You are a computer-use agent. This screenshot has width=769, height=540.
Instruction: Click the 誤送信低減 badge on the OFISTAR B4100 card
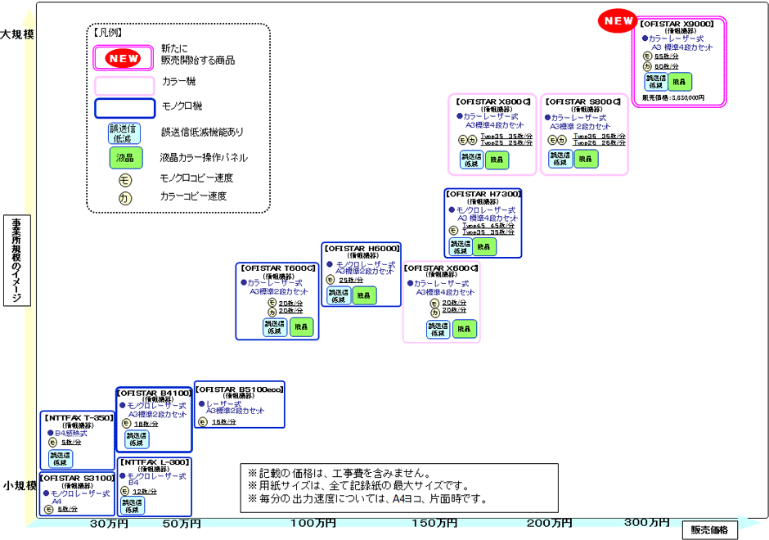(137, 439)
